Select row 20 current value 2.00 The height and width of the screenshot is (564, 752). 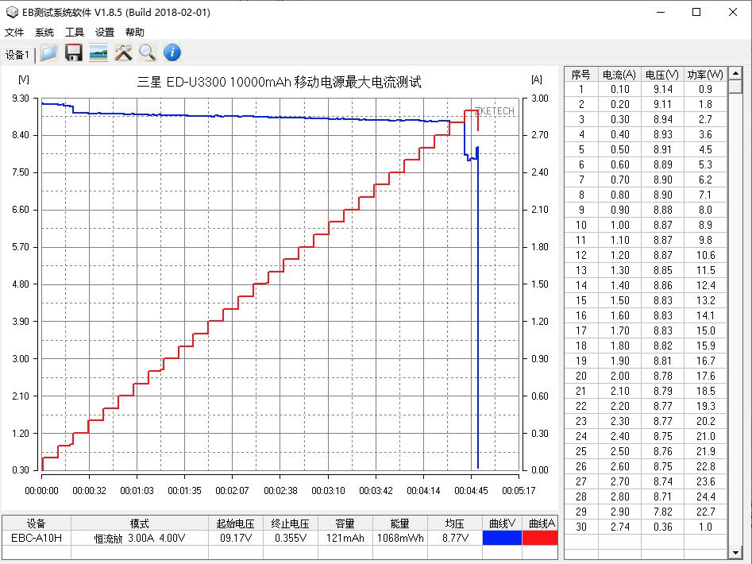pos(619,376)
